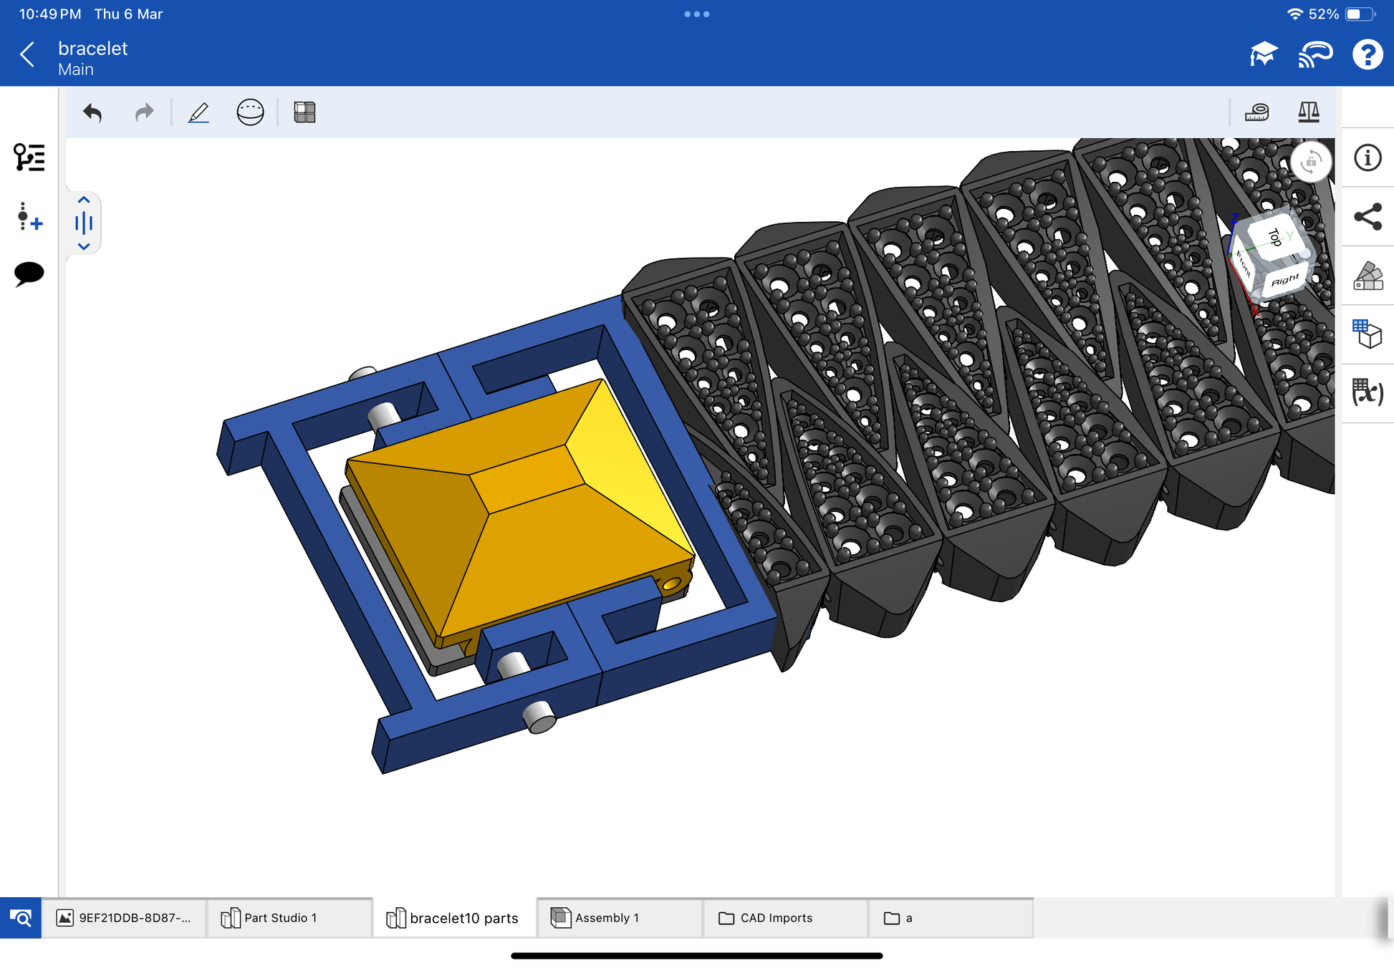
Task: Move rollback bar up with chevron
Action: (84, 200)
